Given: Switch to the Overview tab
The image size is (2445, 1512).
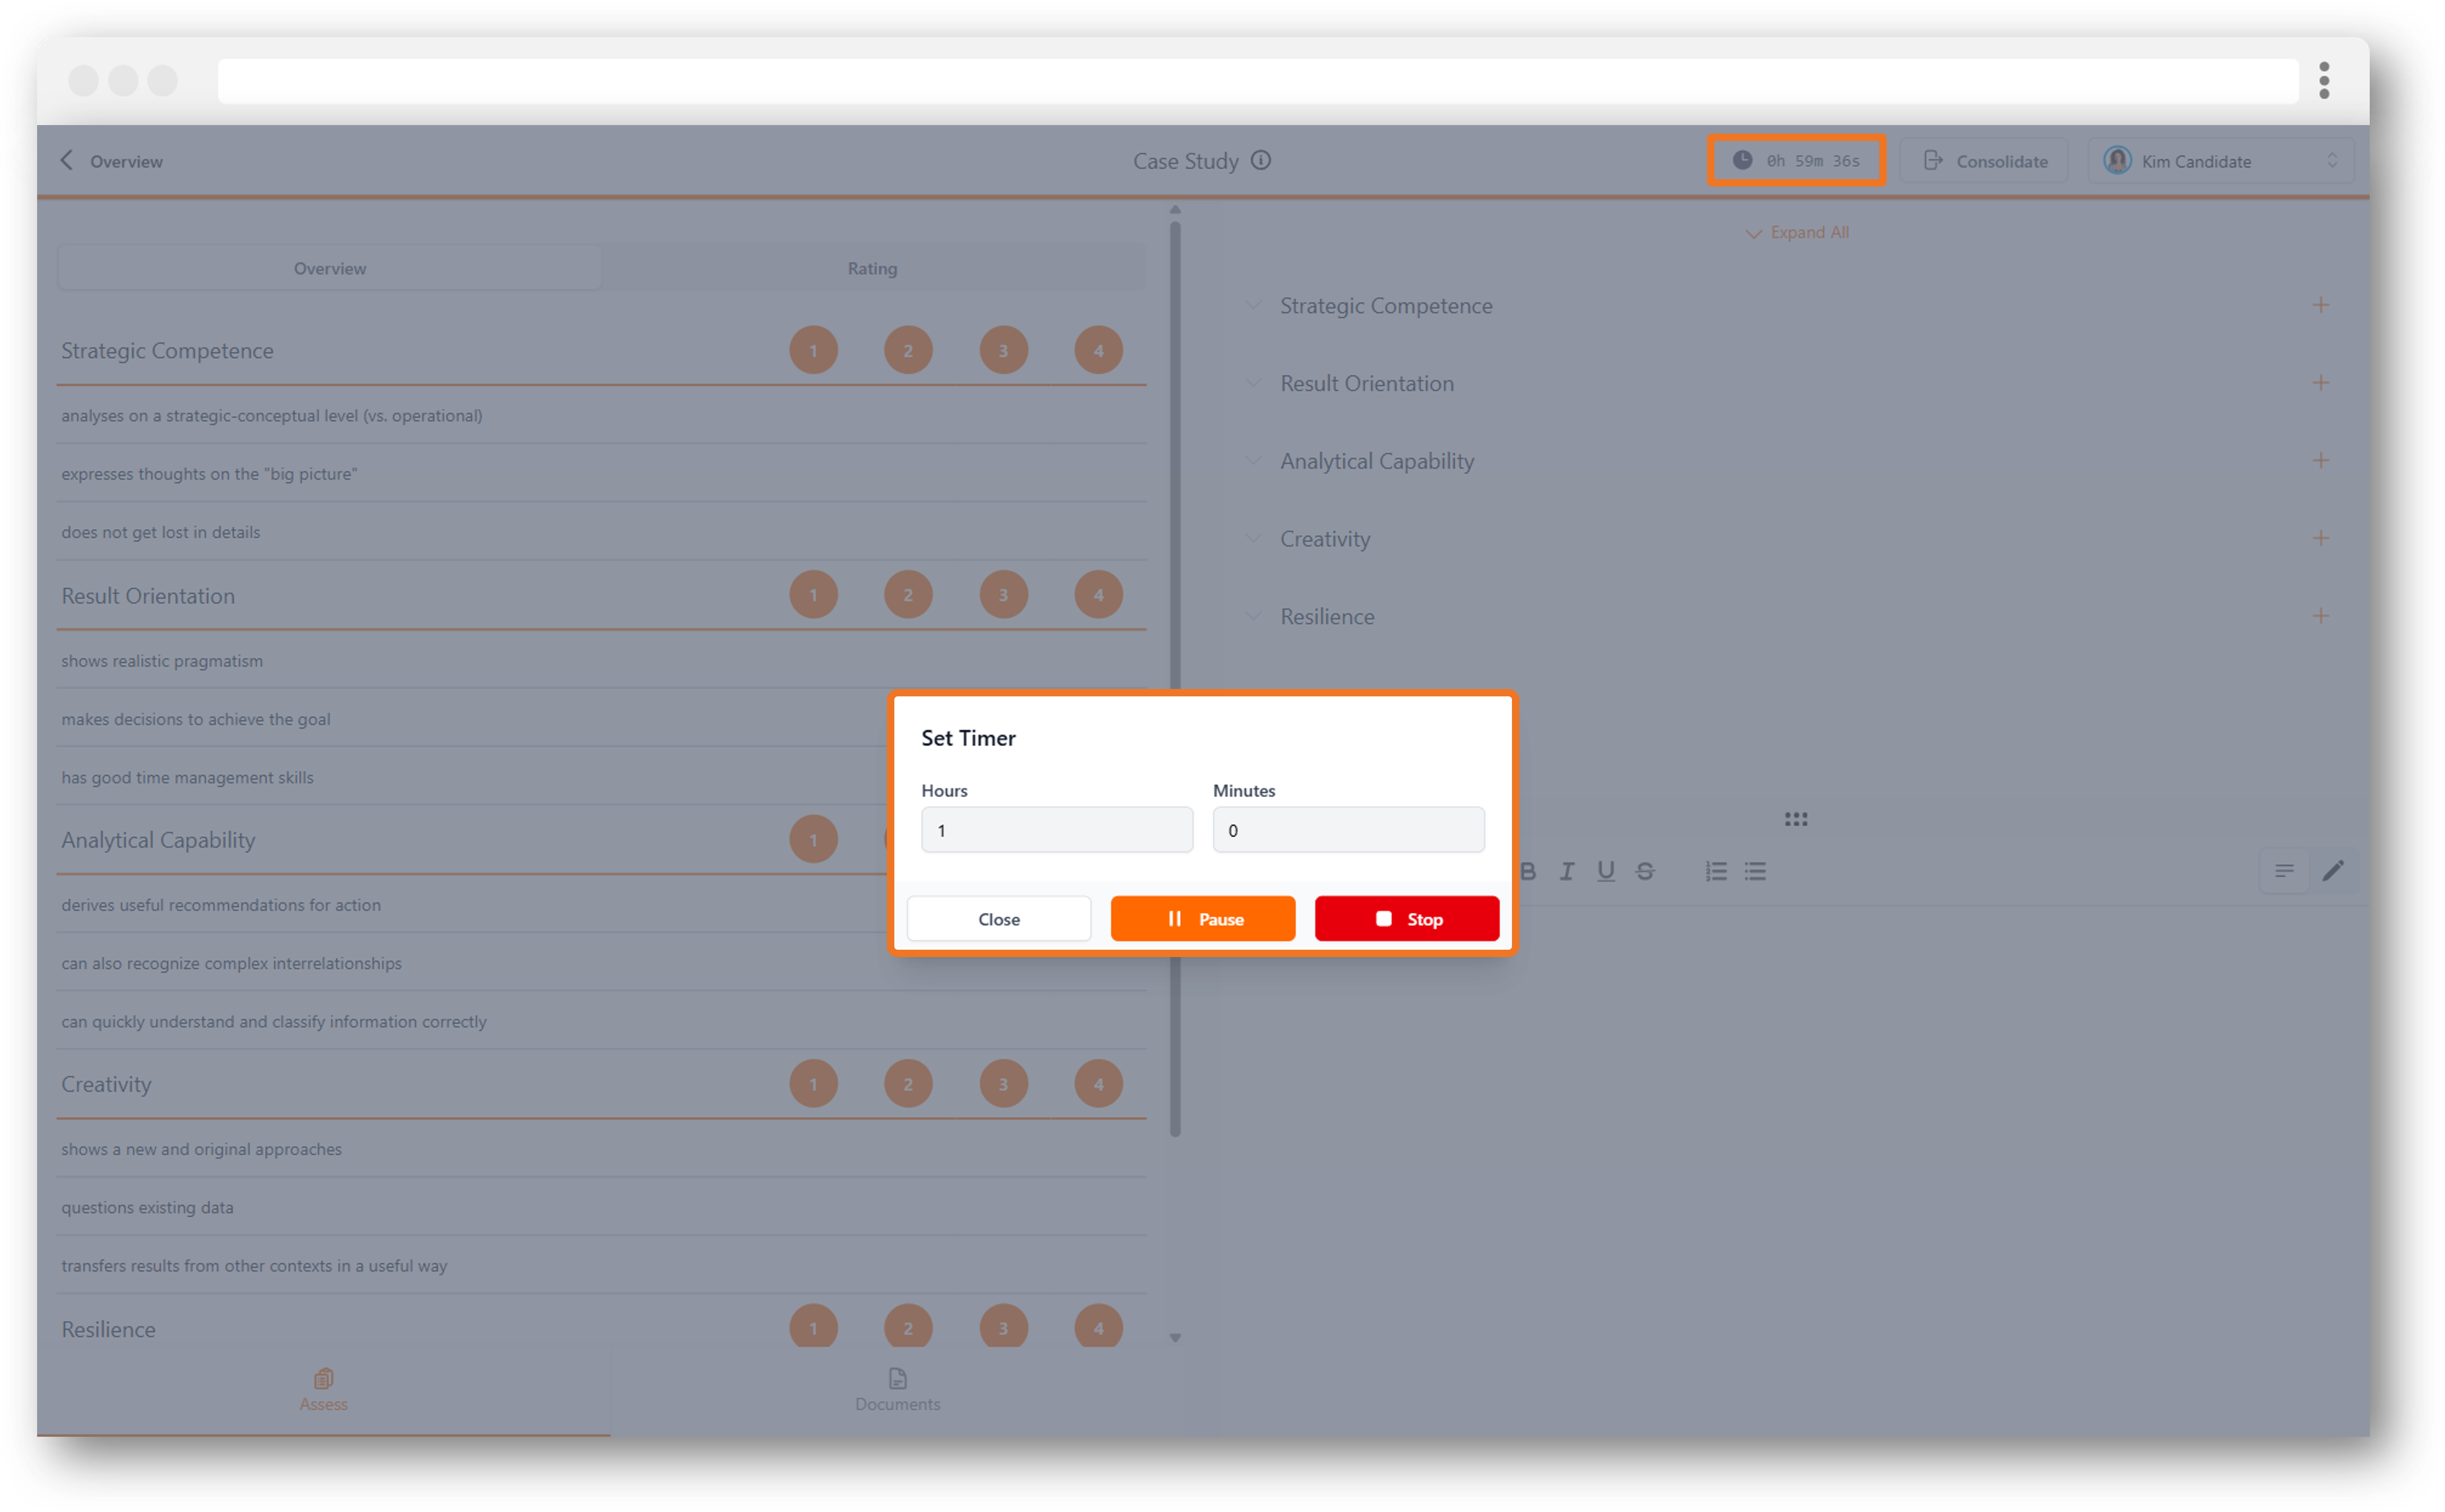Looking at the screenshot, I should (x=330, y=268).
